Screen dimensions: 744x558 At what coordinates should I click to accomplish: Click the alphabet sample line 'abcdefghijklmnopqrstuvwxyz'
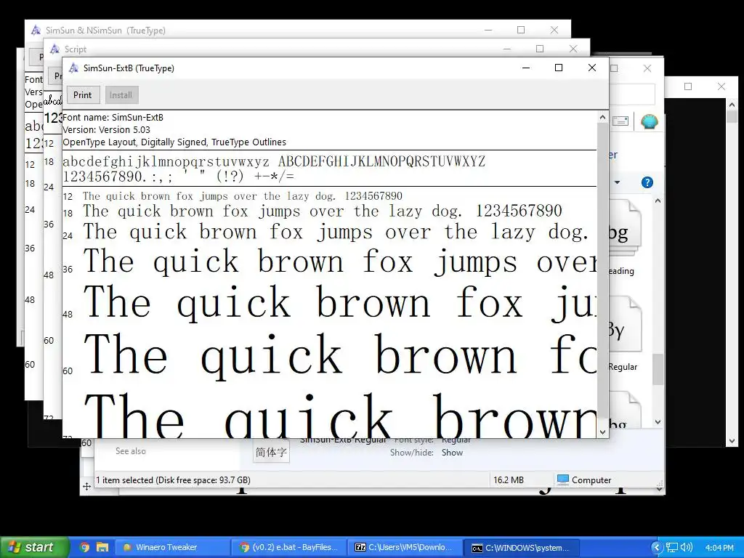[166, 161]
